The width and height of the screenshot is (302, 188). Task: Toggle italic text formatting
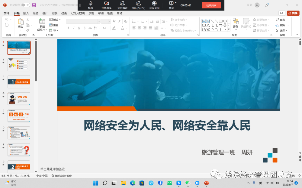[x=74, y=28]
